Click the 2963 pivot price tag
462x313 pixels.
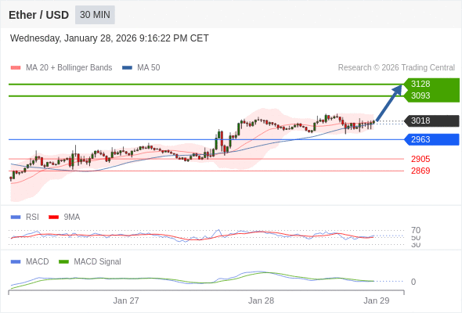[431, 139]
